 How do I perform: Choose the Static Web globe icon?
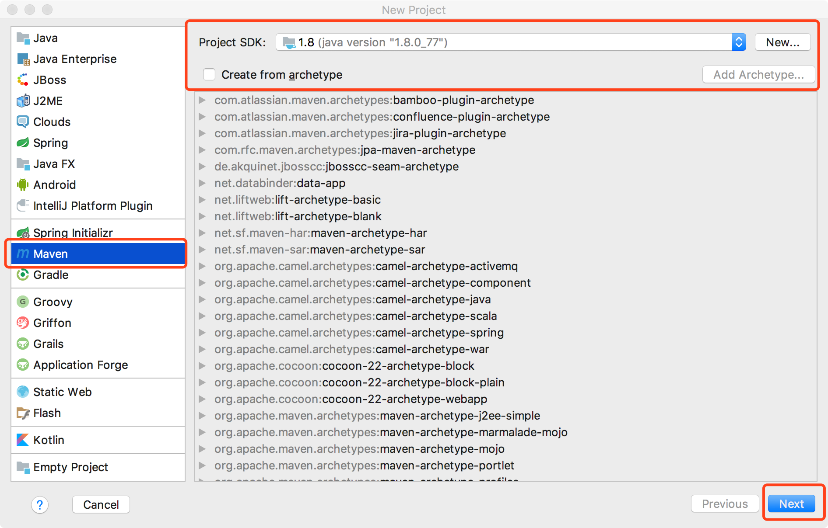[23, 392]
